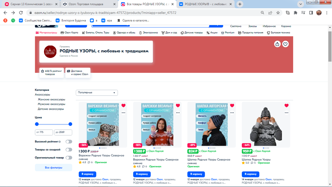Add the 1 300 ₽ mittens to the cart
The height and width of the screenshot is (187, 332).
click(87, 174)
